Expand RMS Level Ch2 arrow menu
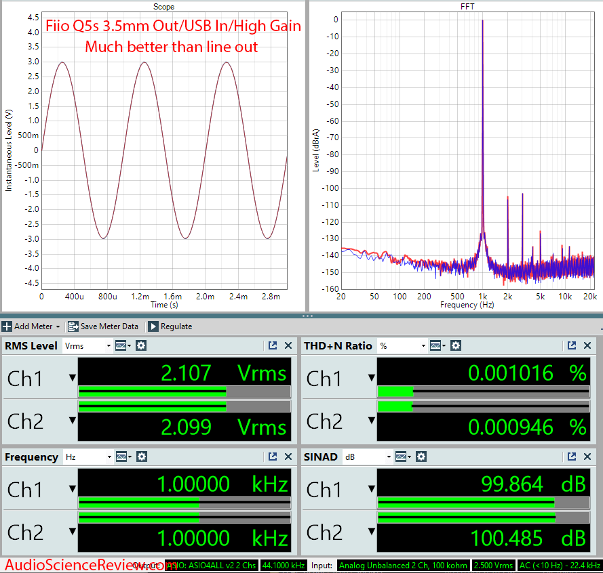Viewport: 603px width, 573px height. pos(73,421)
